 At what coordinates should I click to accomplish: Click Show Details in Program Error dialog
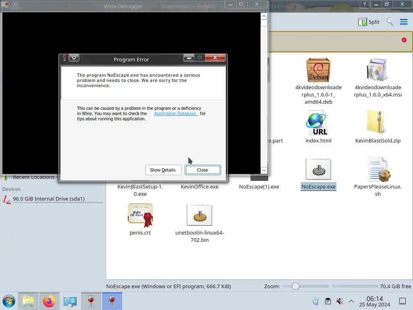pos(163,170)
